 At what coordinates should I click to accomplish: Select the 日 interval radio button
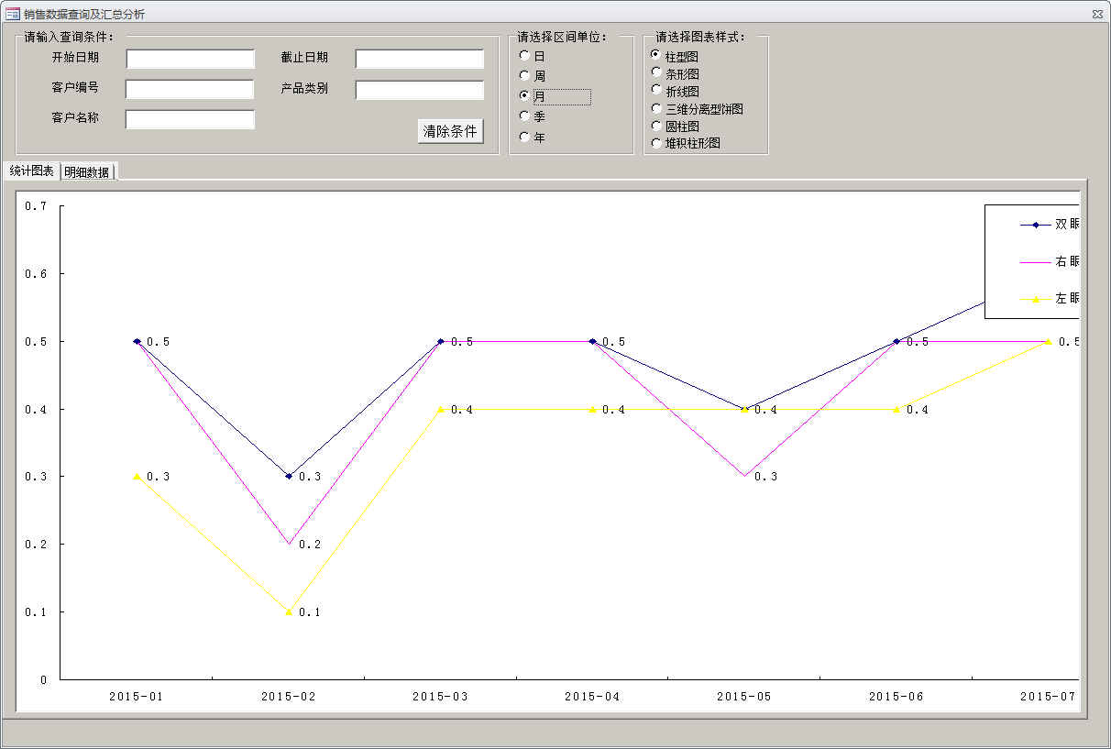524,56
